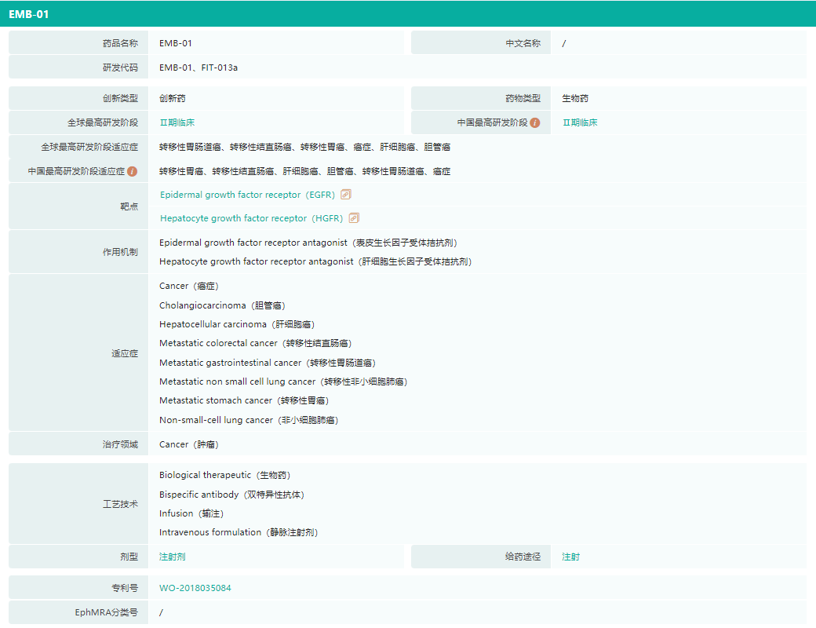Click Hepatocellular carcinoma (肝细胞癌) indication

(x=237, y=324)
